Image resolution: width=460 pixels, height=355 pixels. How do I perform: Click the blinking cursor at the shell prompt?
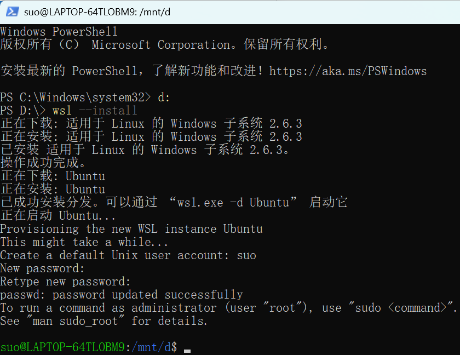[187, 351]
